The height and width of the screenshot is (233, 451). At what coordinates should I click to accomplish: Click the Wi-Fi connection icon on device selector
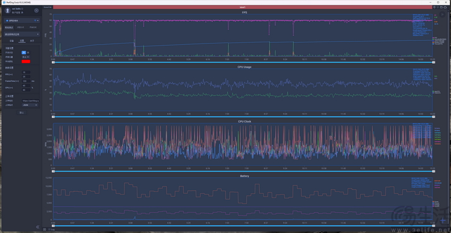point(35,20)
